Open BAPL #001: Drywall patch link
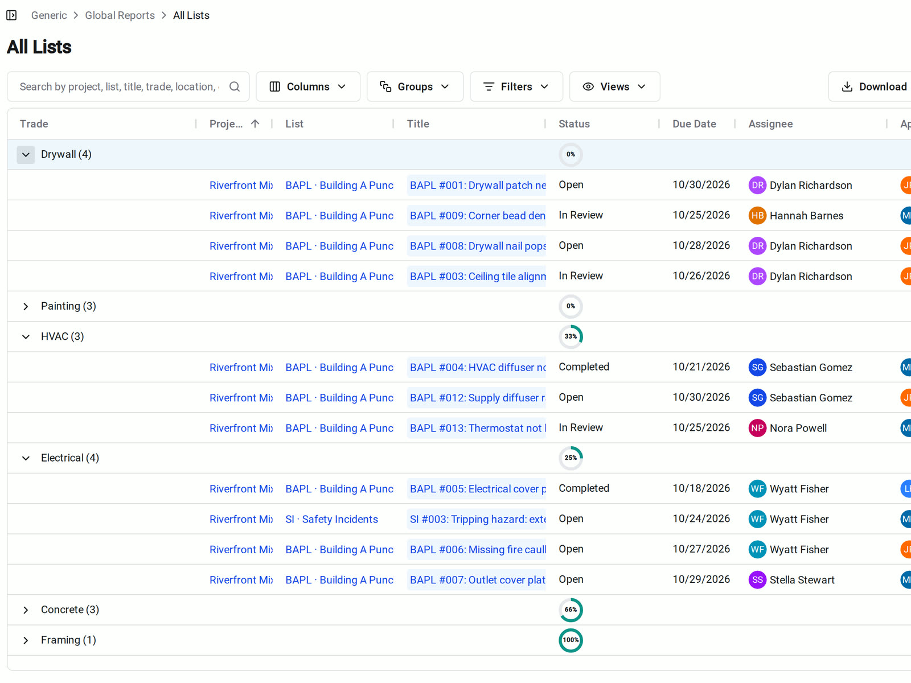 click(x=477, y=185)
